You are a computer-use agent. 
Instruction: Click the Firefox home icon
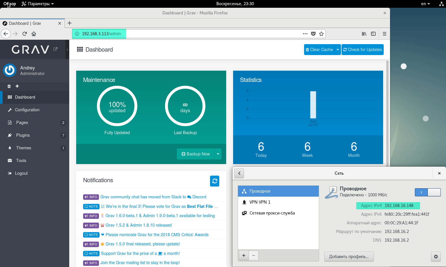34,34
